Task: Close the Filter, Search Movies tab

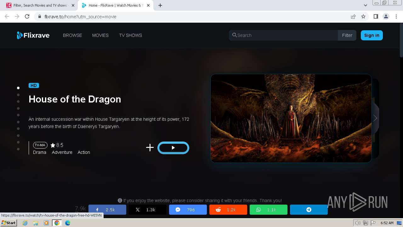Action: pyautogui.click(x=73, y=5)
